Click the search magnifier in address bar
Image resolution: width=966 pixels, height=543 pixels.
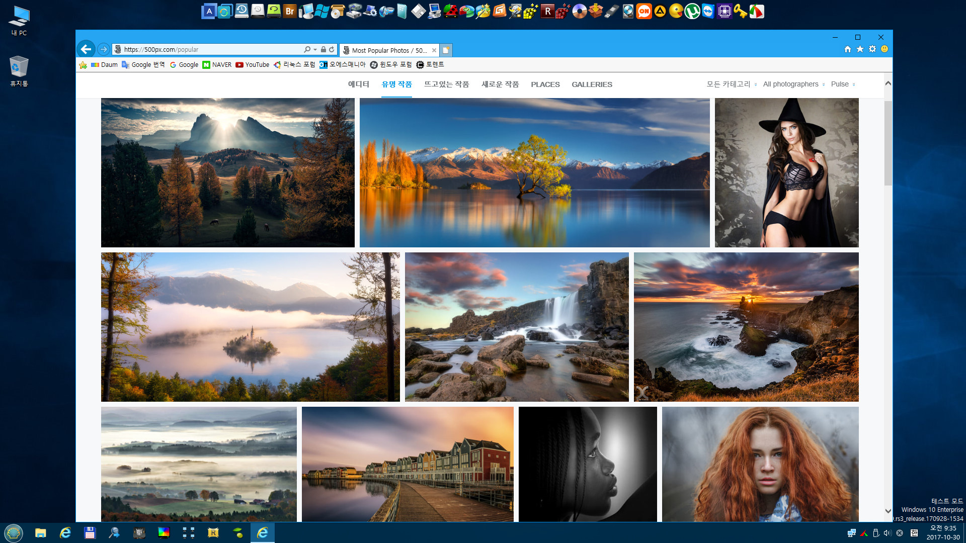[307, 49]
